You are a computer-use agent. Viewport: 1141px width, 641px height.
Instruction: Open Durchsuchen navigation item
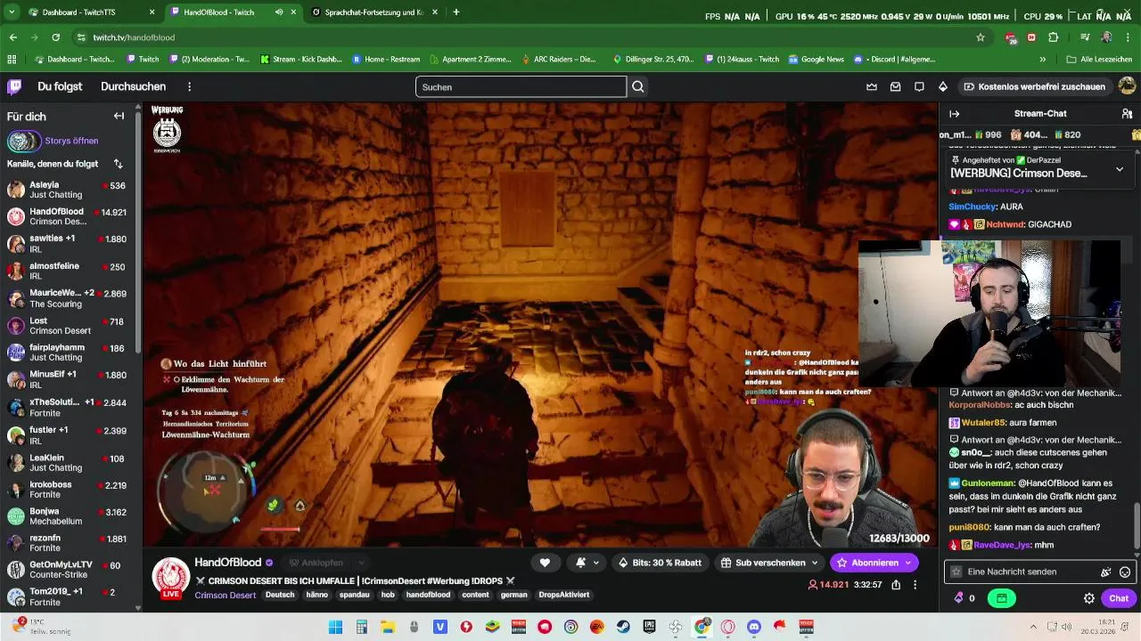(133, 86)
